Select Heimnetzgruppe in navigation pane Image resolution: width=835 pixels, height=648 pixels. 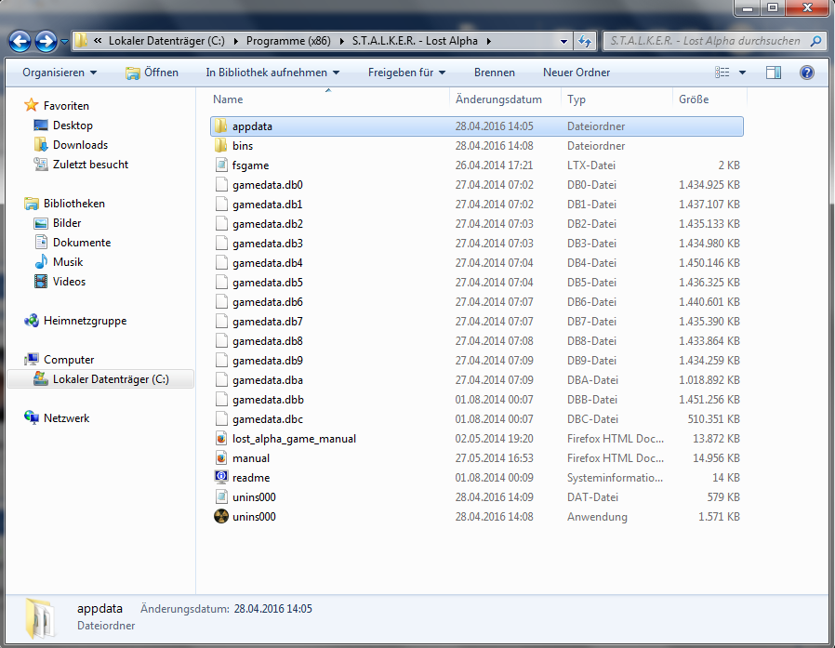(86, 321)
